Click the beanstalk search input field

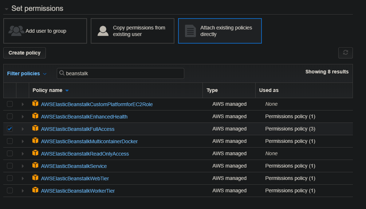pos(123,73)
